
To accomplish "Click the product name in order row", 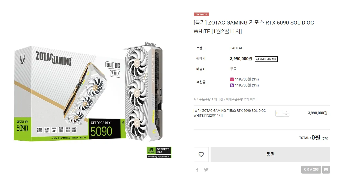I will [x=230, y=113].
